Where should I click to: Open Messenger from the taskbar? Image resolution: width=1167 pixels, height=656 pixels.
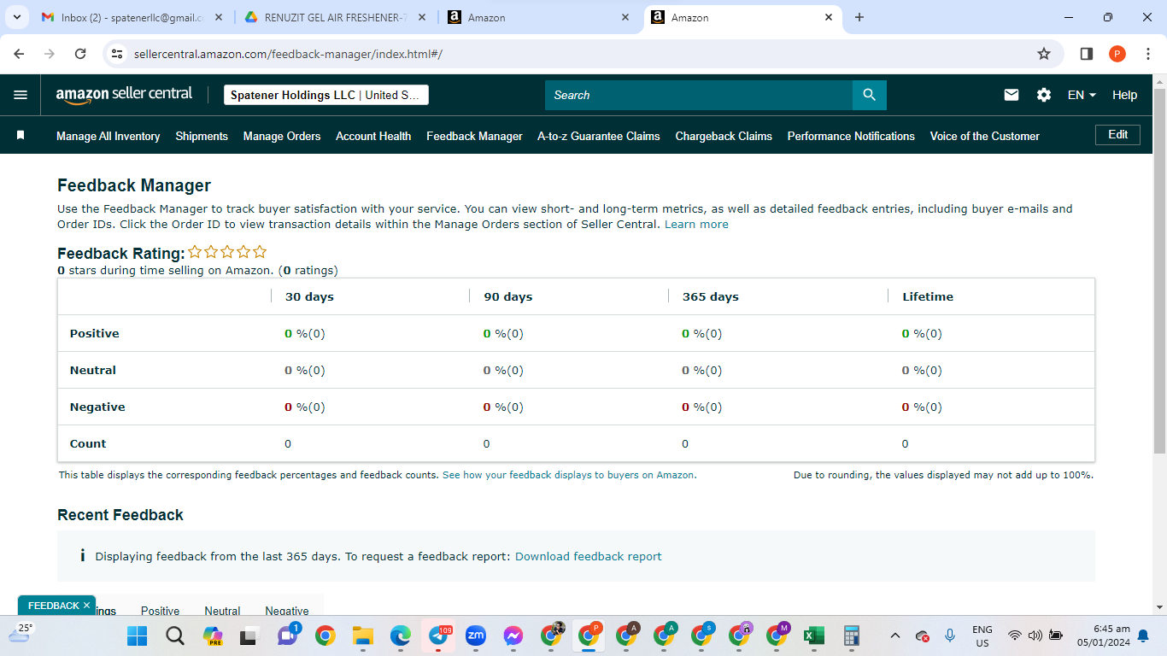513,635
